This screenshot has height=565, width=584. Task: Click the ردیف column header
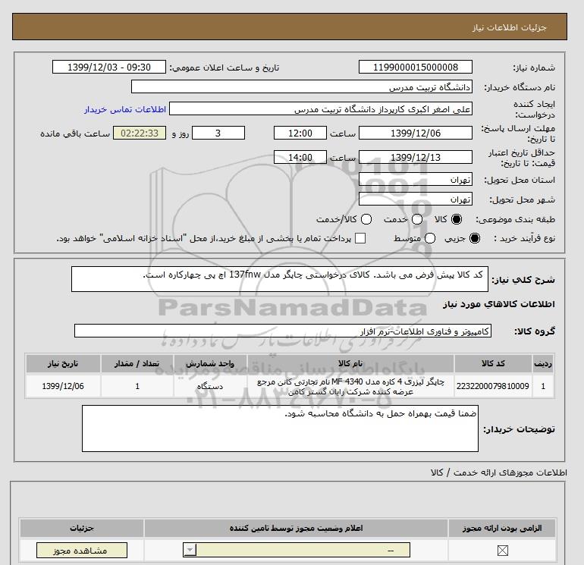(543, 363)
